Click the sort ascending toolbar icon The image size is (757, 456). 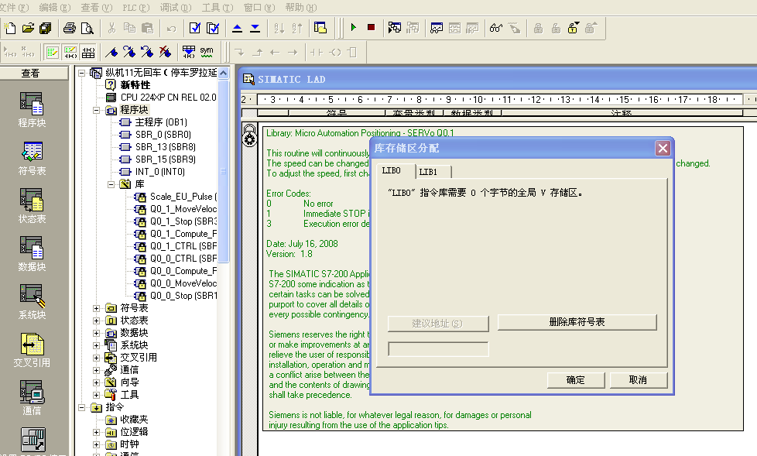click(x=279, y=28)
